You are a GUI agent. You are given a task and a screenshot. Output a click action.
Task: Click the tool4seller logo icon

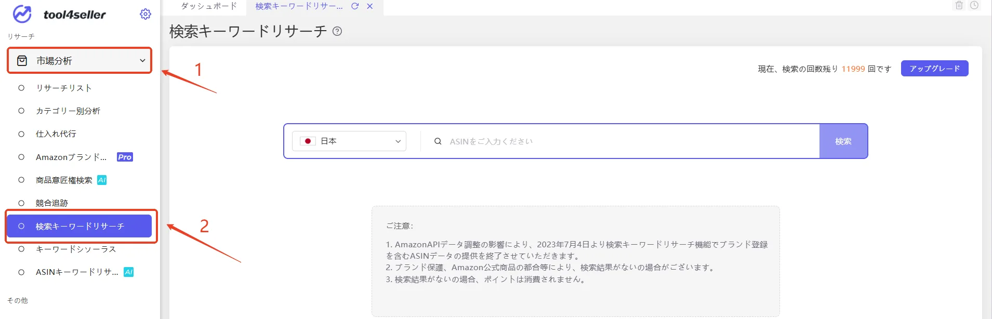pos(22,14)
